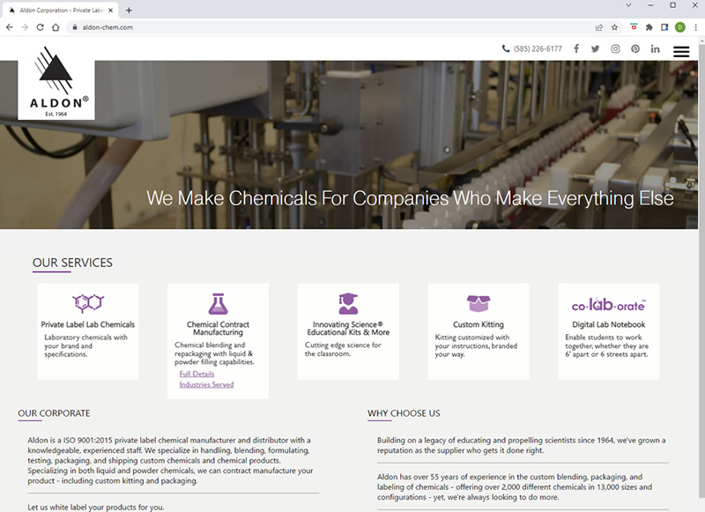Open Innovating Science Educational Kits title

click(x=348, y=328)
